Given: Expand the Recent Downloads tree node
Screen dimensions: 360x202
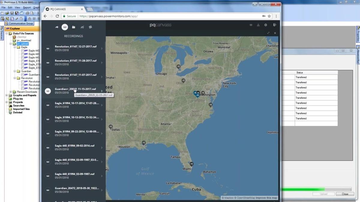Looking at the screenshot, I should tap(11, 92).
